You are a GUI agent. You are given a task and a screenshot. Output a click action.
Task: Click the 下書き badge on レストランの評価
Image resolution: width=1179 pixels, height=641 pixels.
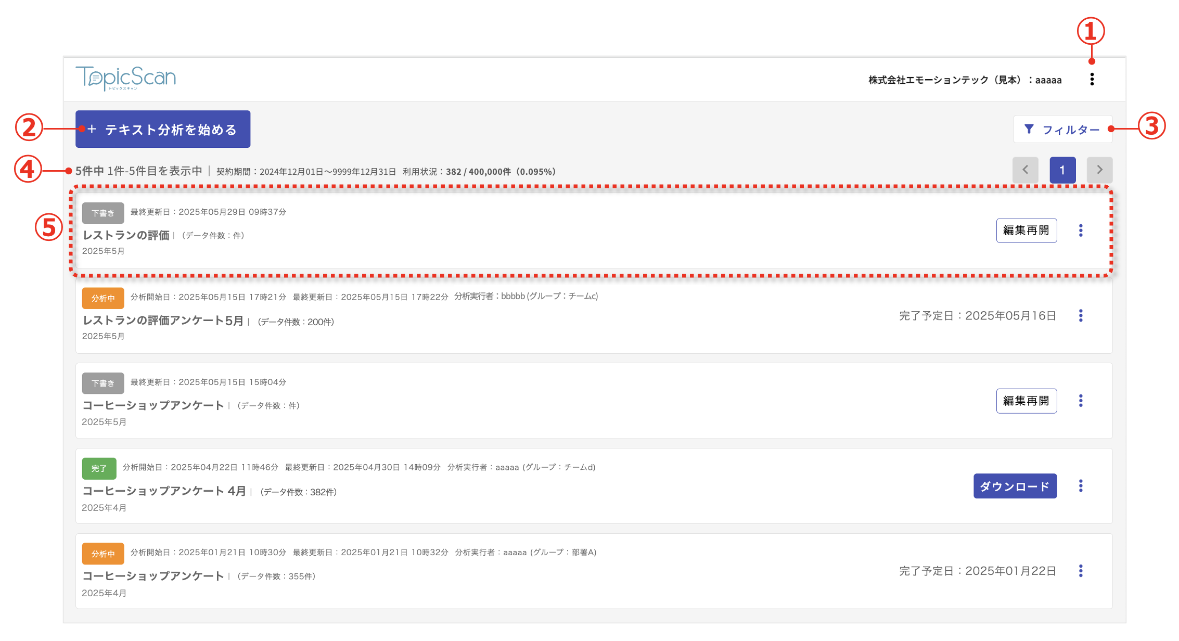[x=103, y=213]
